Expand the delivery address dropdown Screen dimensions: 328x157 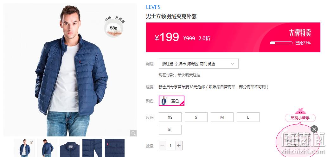[198, 64]
